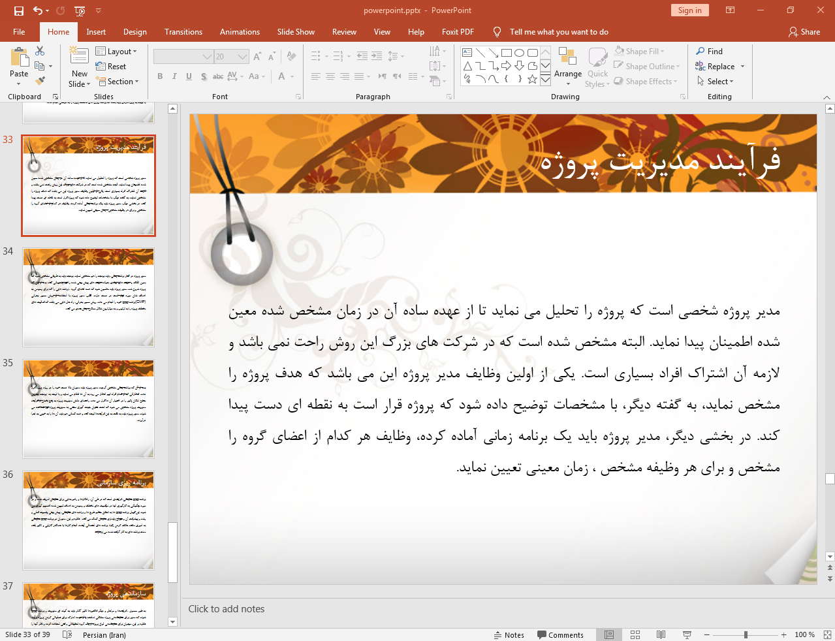Adjust the zoom slider handle
The image size is (835, 641).
746,635
